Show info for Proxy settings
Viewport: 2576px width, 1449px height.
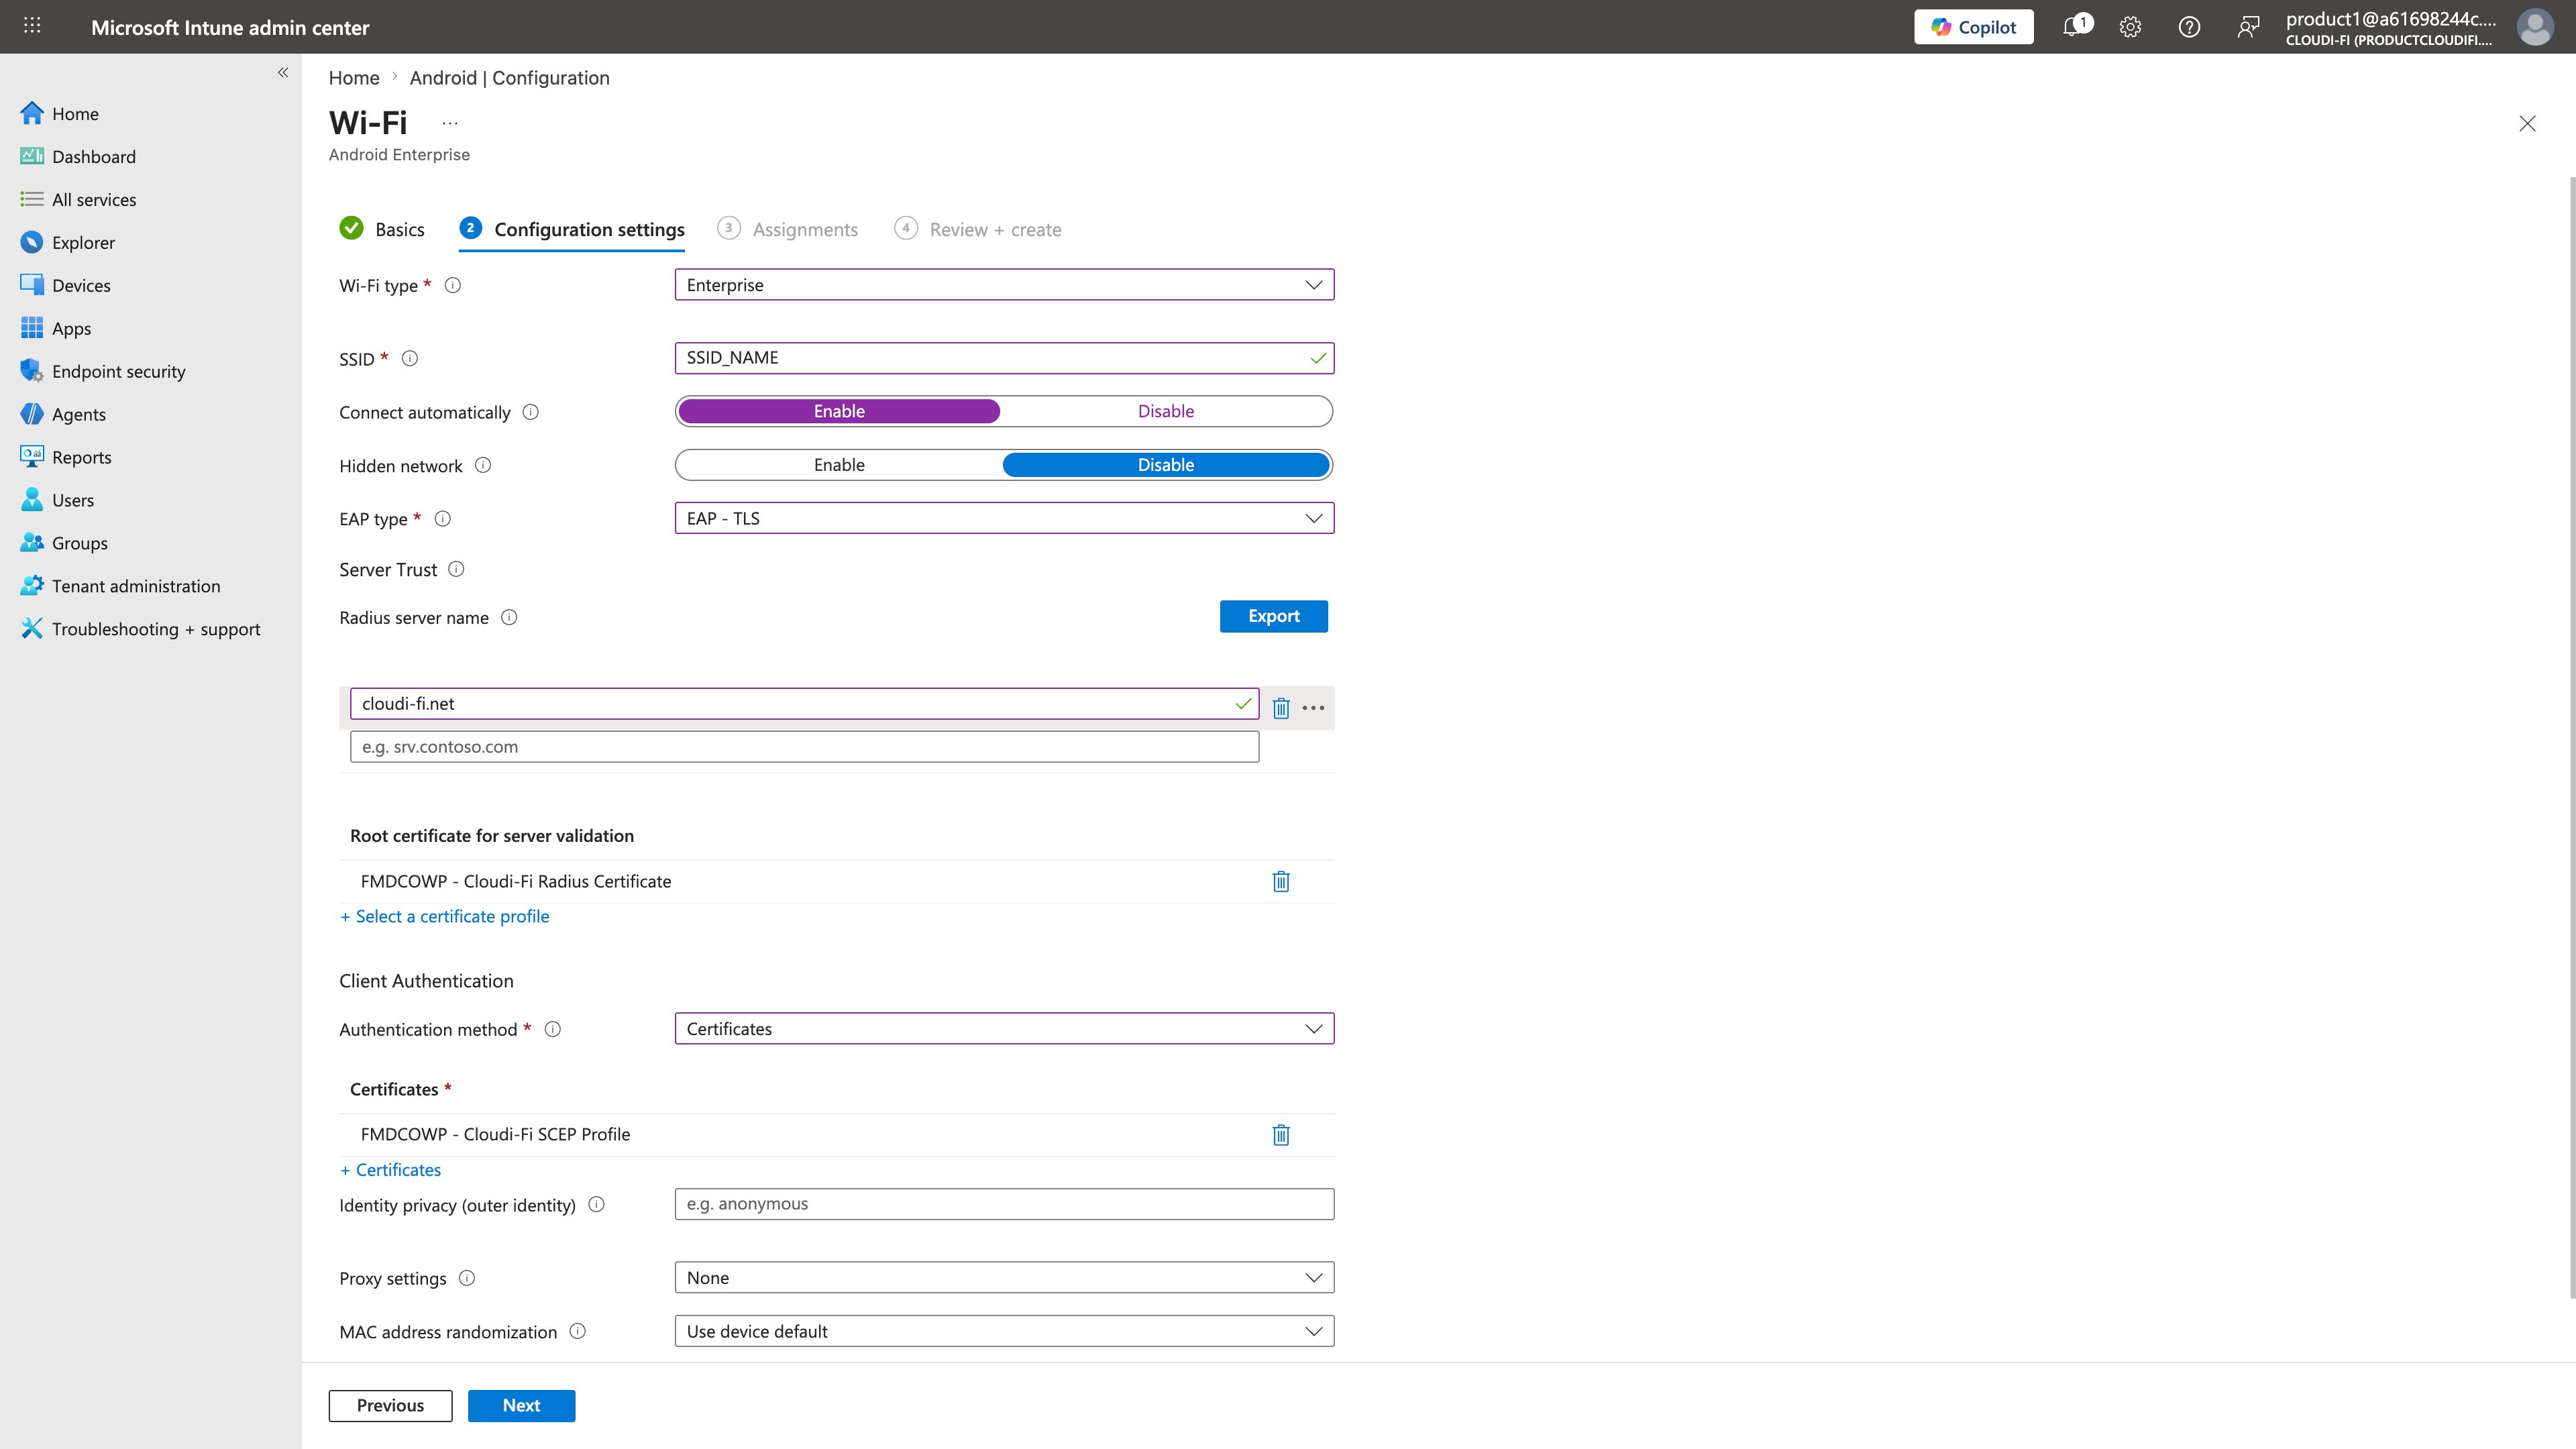point(466,1278)
